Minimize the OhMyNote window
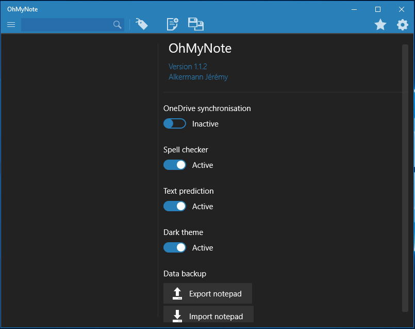This screenshot has width=415, height=329. click(x=354, y=9)
